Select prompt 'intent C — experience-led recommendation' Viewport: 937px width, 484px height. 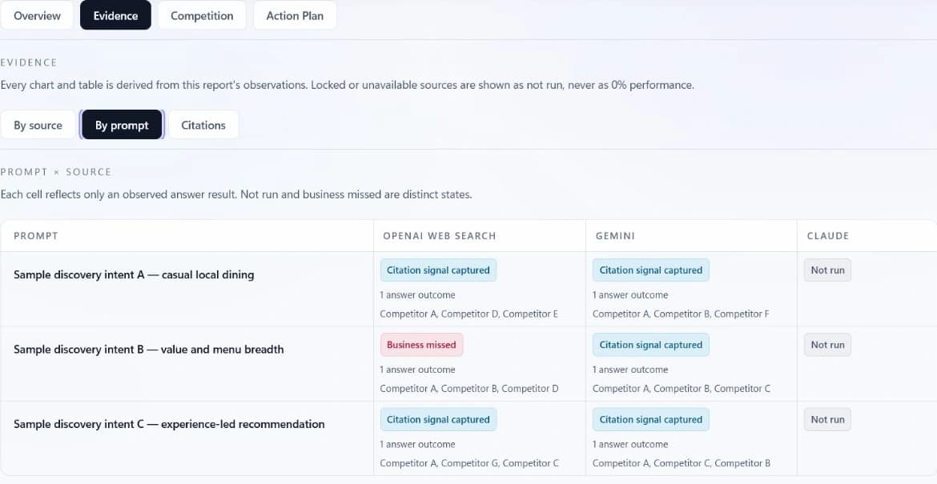[169, 424]
